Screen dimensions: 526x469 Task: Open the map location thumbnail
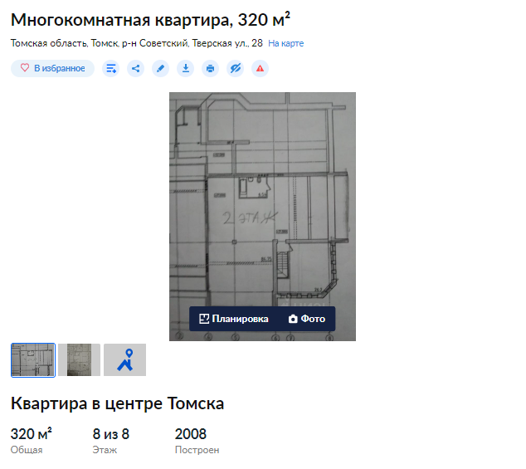pyautogui.click(x=124, y=359)
